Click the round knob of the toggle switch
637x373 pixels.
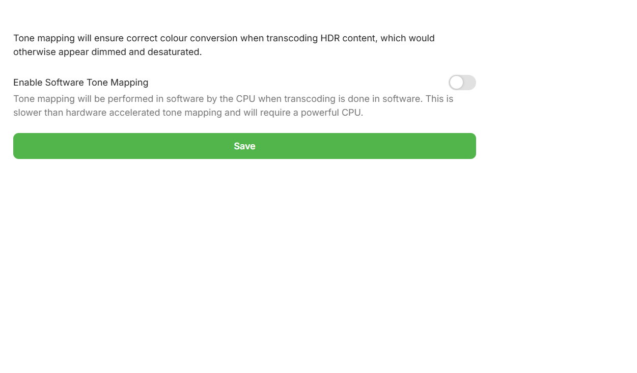click(x=457, y=83)
